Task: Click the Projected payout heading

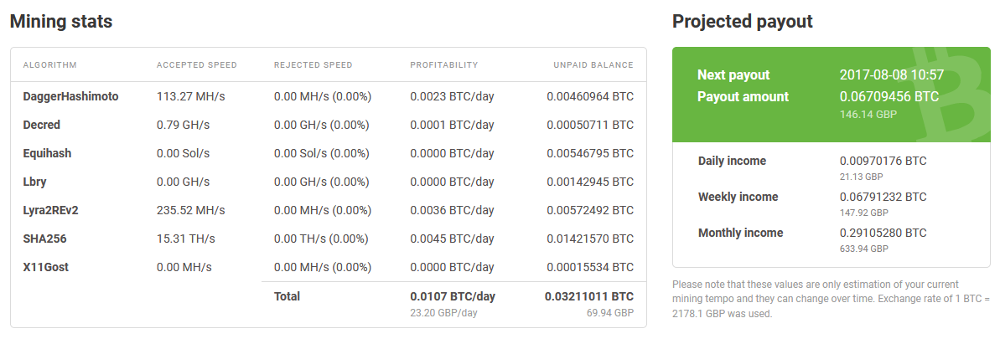Action: point(743,22)
